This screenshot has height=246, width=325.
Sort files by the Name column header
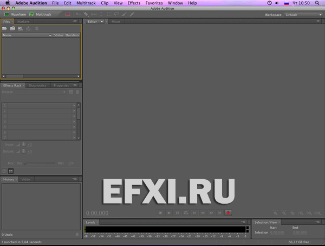coord(27,35)
